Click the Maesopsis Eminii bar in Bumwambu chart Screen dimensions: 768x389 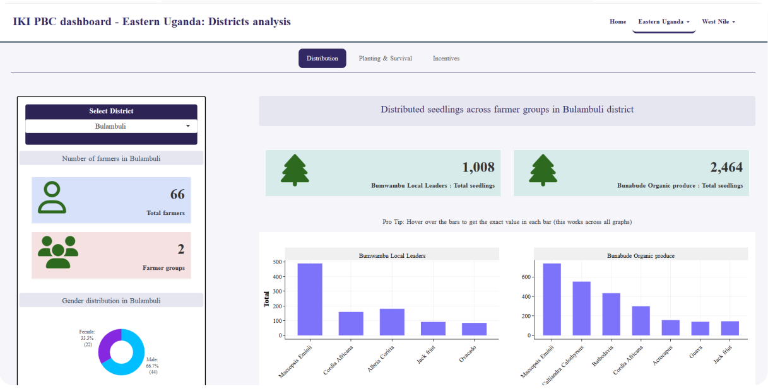(310, 299)
